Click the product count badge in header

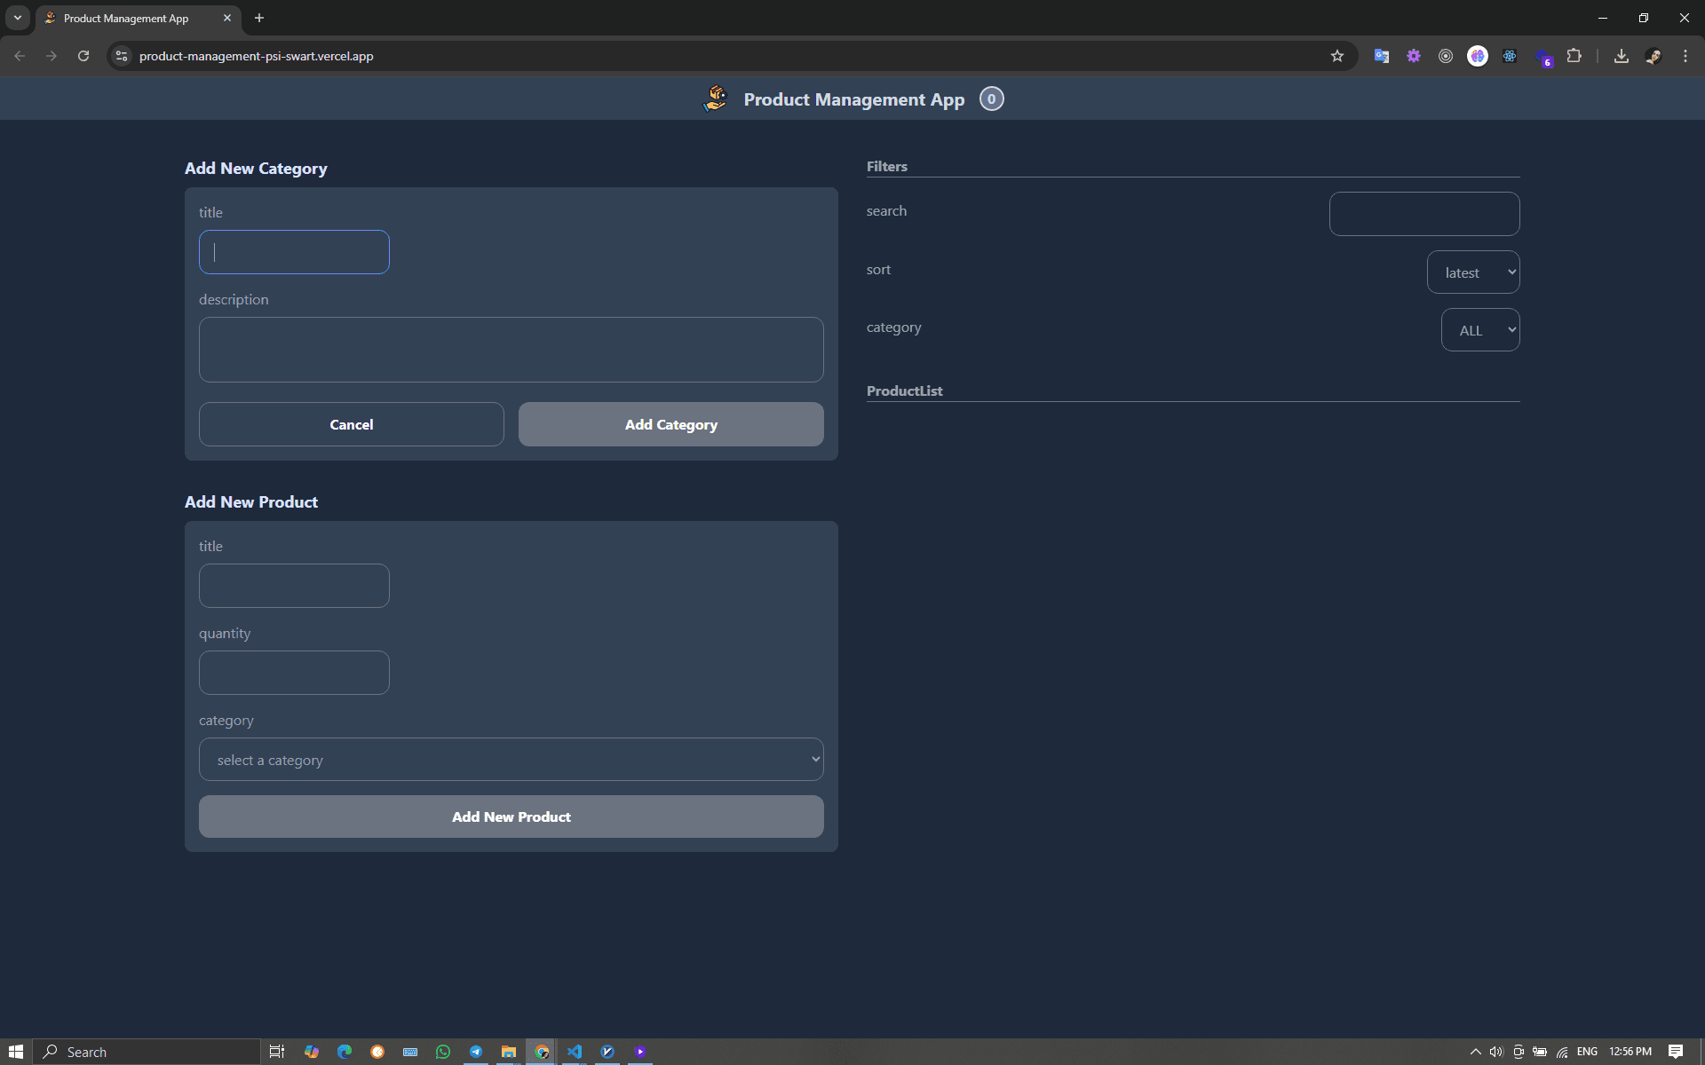click(991, 99)
